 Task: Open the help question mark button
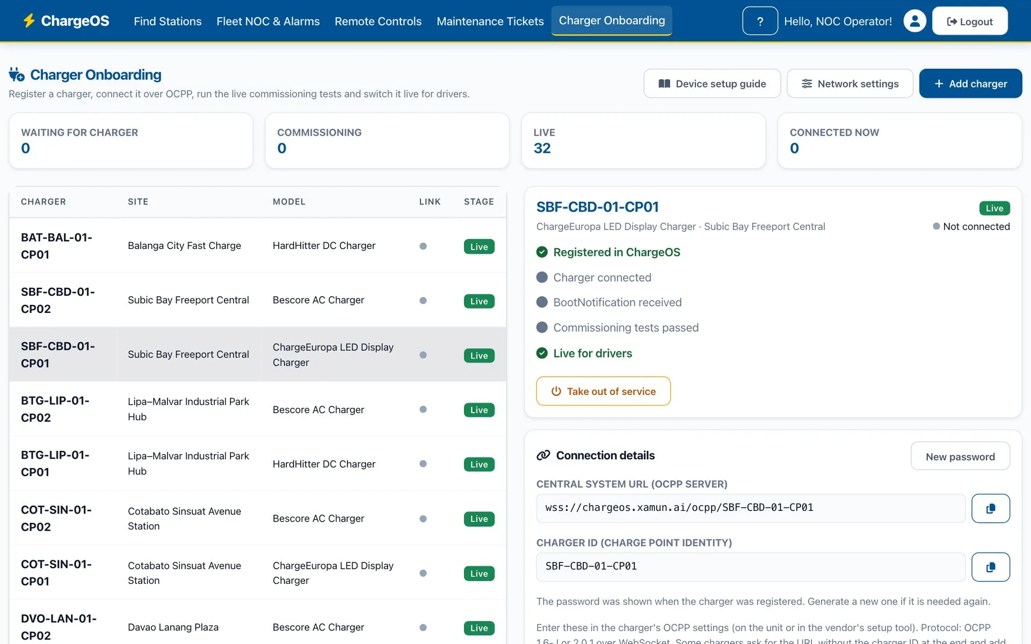tap(760, 21)
